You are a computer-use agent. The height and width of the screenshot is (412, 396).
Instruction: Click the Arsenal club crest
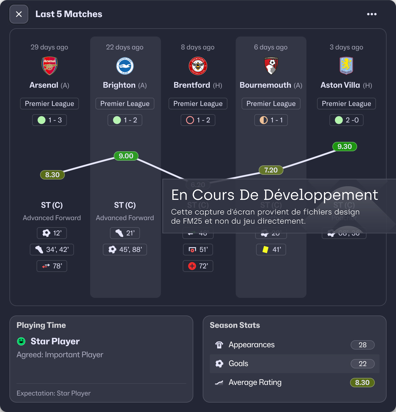(x=49, y=66)
